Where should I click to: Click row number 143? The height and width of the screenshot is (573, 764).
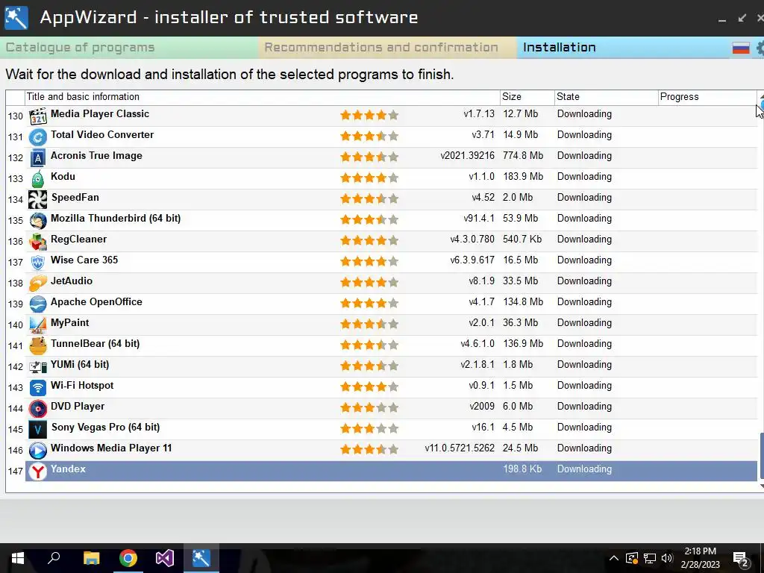pos(16,388)
